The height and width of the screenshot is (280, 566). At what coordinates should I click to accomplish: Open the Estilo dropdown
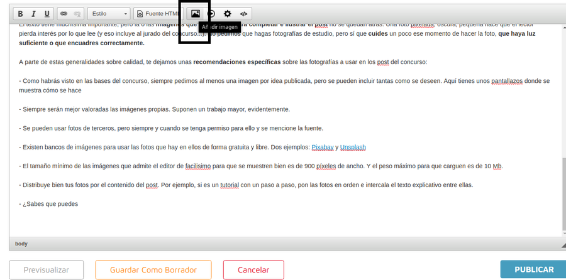pos(108,13)
